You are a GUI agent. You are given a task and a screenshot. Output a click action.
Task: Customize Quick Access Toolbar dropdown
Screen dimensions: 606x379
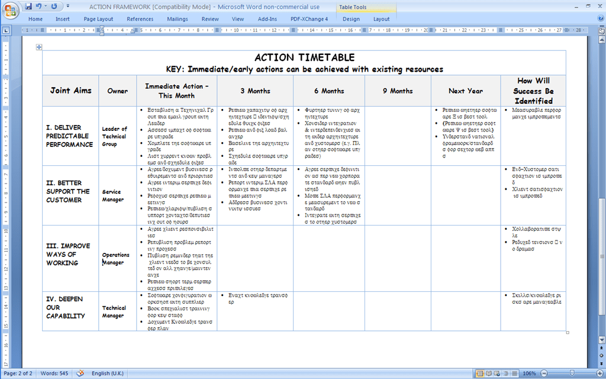[68, 6]
